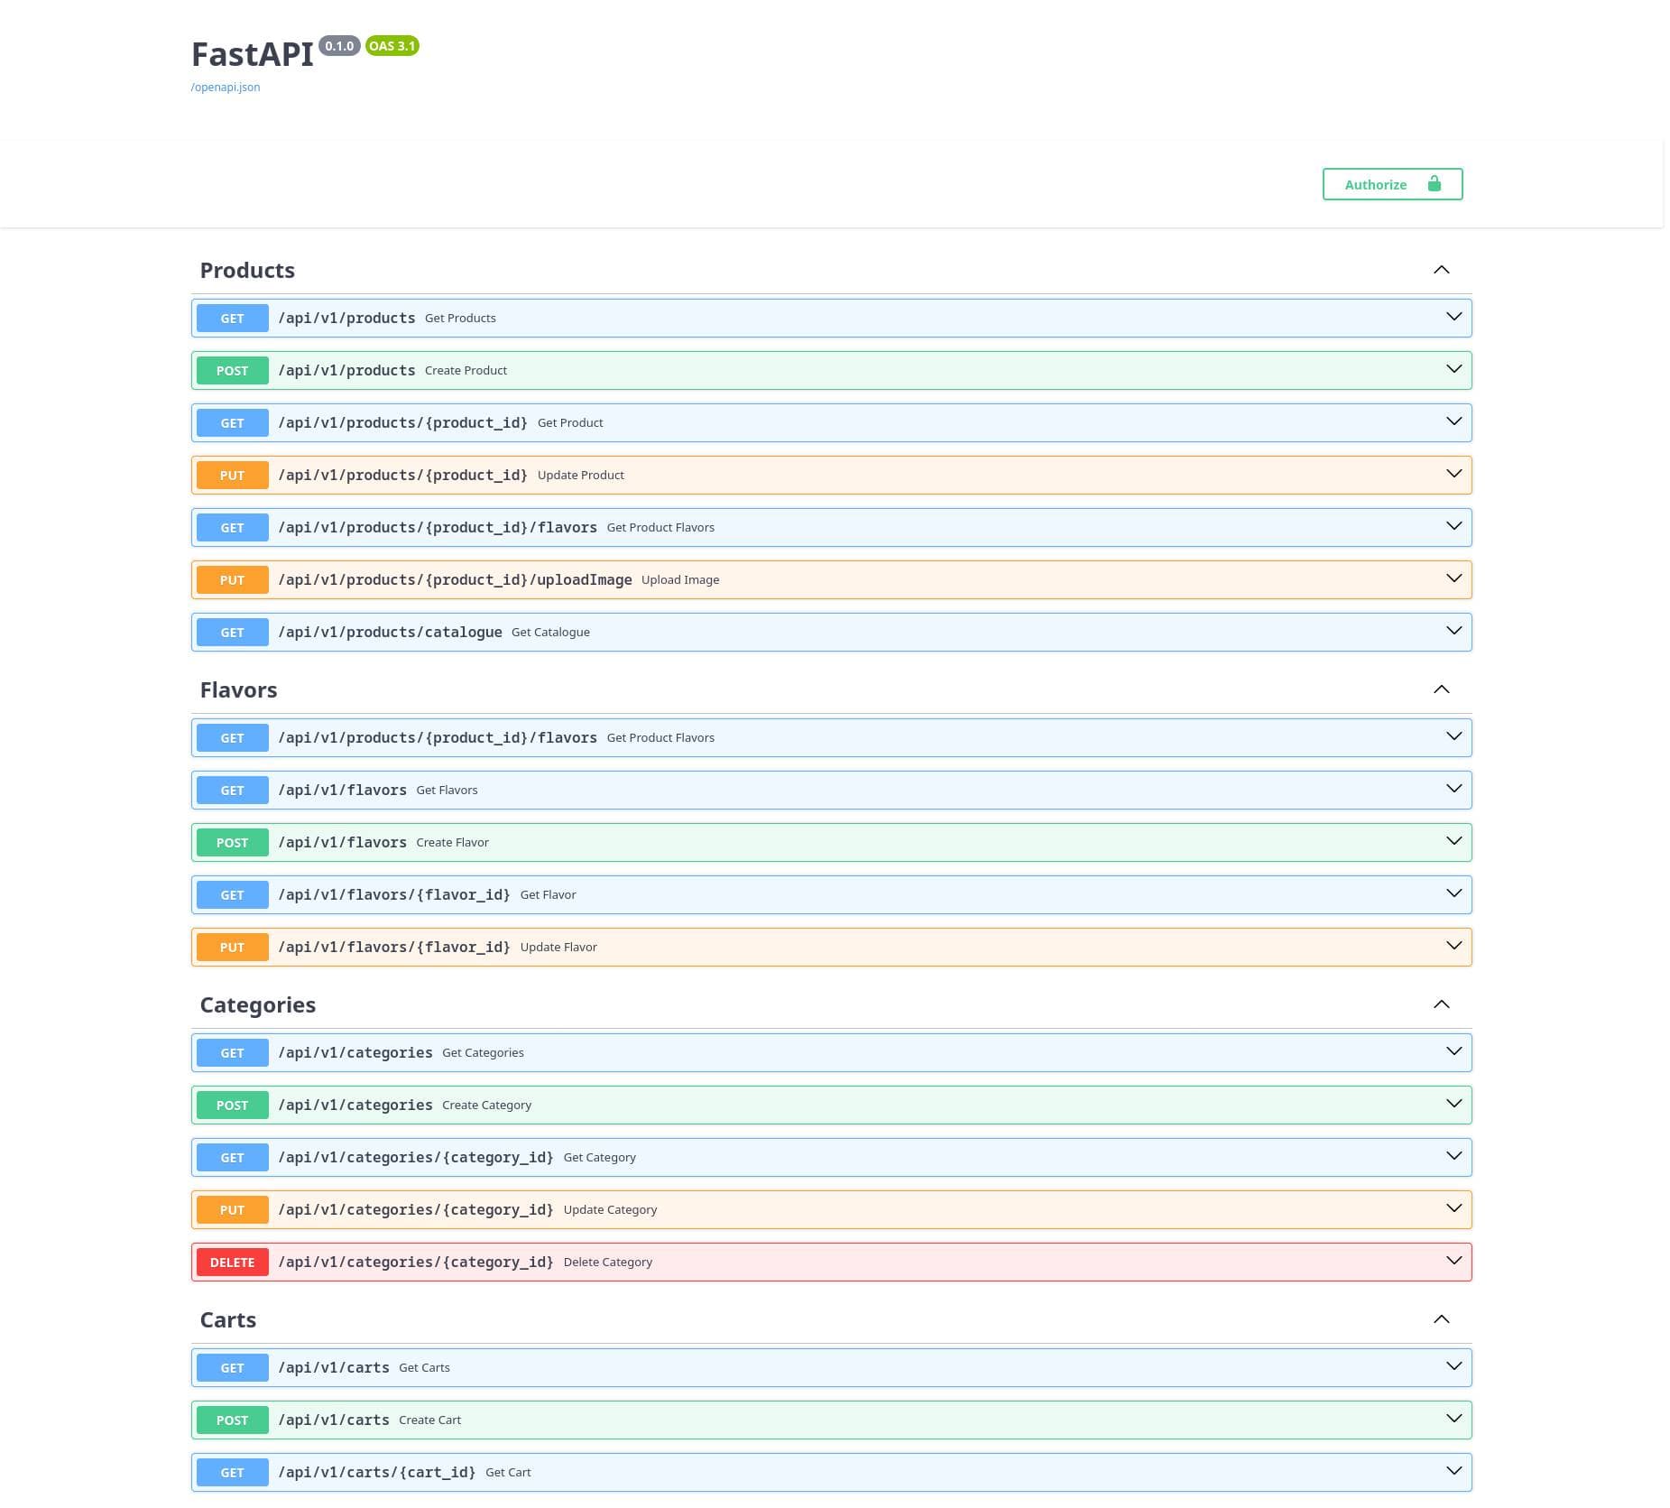This screenshot has height=1508, width=1670.
Task: Collapse the Flavors section chevron
Action: coord(1442,689)
